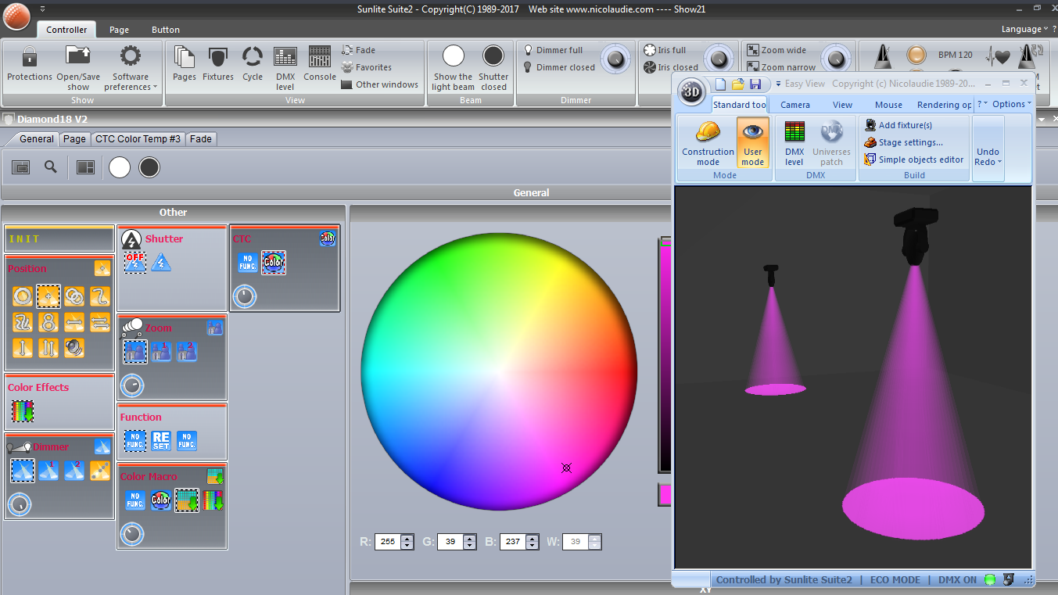Screen dimensions: 1058x595
Task: Increase the G color value stepper
Action: click(x=469, y=538)
